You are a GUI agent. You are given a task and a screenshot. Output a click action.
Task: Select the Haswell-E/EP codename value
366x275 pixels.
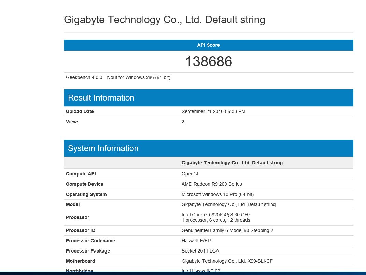click(x=196, y=241)
